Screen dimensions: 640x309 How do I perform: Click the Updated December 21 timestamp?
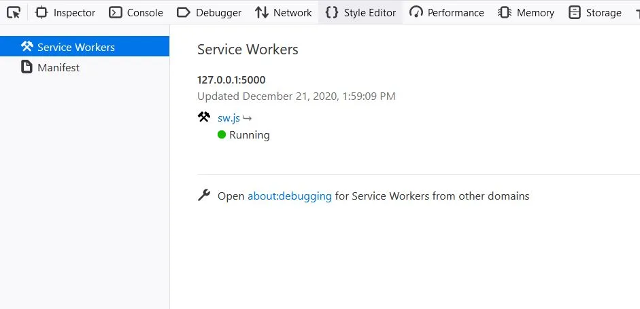pos(296,96)
